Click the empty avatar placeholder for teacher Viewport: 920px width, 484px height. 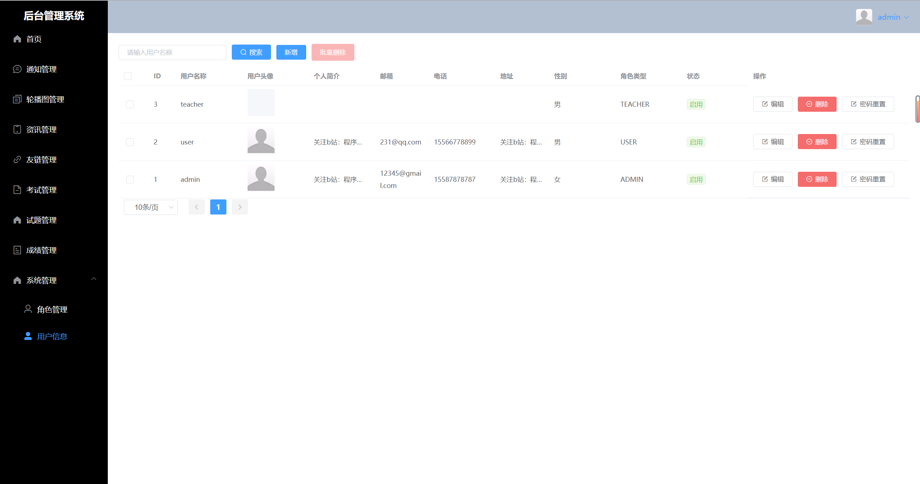point(261,102)
